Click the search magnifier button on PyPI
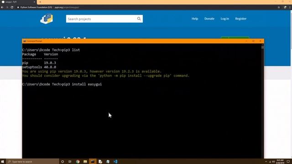Screen dimensions: 292x164 (139, 19)
